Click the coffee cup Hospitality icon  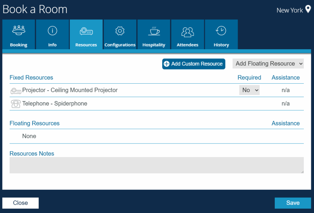click(154, 30)
